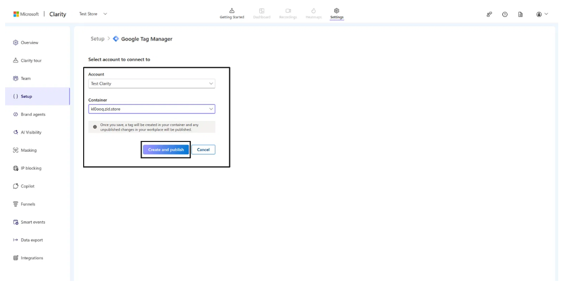Click the Account field label
The height and width of the screenshot is (286, 563).
click(96, 74)
